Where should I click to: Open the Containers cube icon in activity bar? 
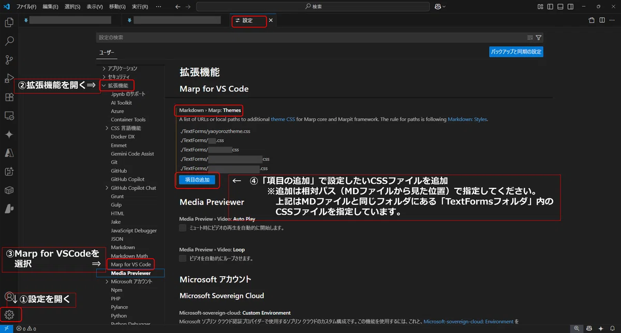9,190
